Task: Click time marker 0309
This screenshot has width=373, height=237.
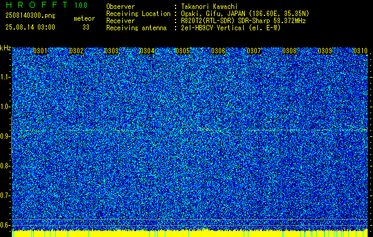Action: 325,51
